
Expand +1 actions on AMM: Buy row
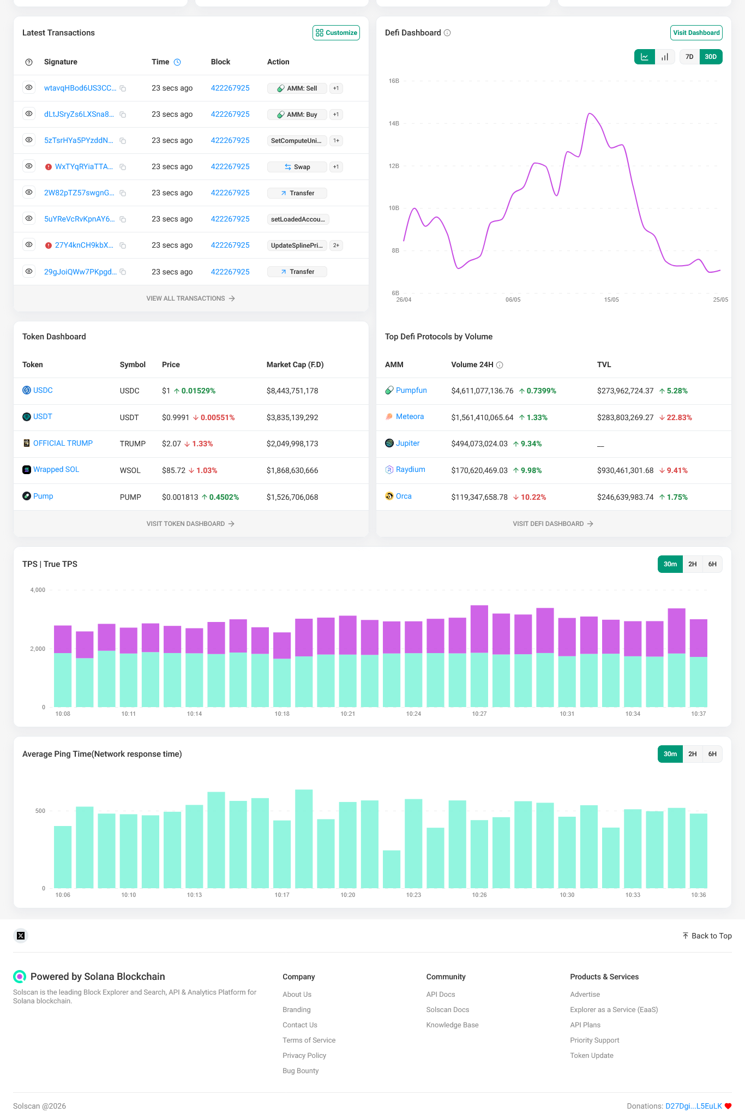337,115
